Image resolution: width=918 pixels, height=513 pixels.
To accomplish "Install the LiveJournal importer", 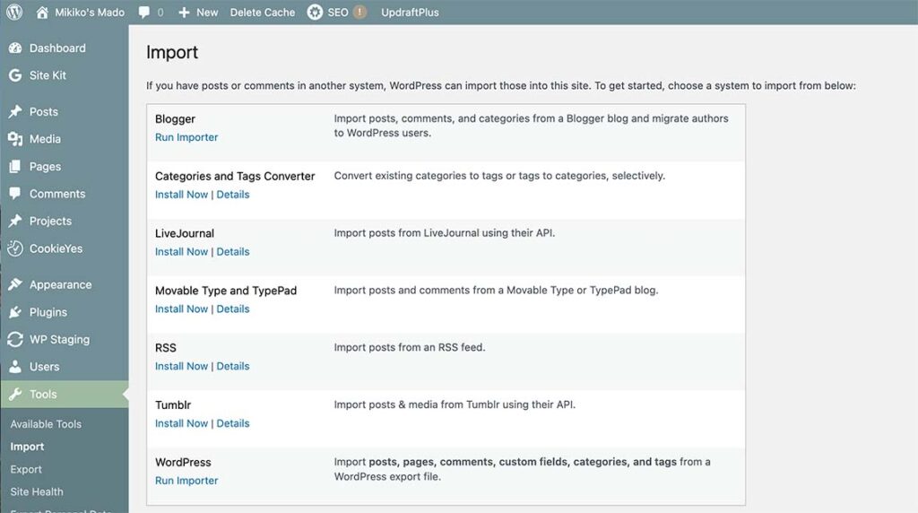I will pos(181,252).
